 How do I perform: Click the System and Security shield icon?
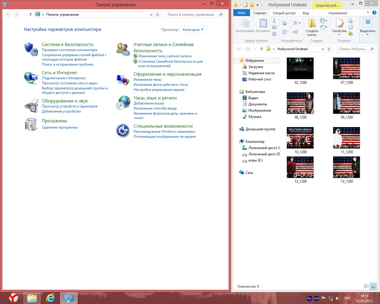[x=31, y=49]
